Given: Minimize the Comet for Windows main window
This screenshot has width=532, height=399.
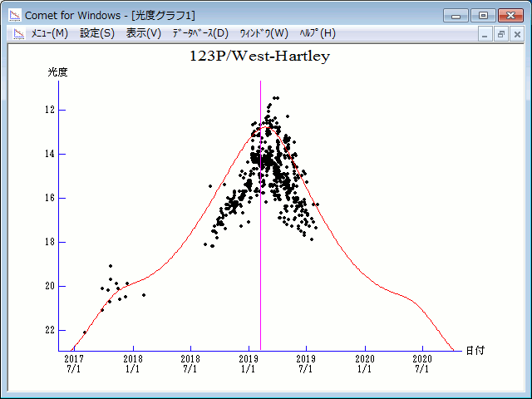Looking at the screenshot, I should (456, 16).
